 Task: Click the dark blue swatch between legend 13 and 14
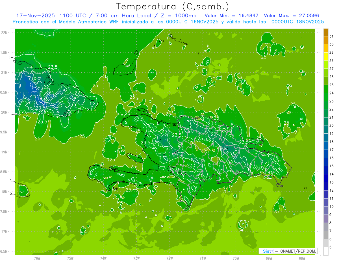pyautogui.click(x=326, y=178)
